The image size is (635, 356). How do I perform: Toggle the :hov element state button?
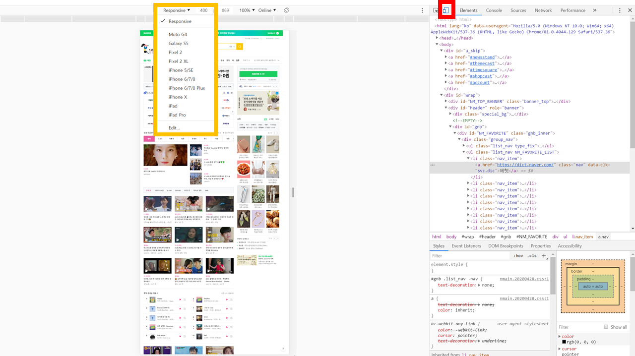tap(518, 256)
